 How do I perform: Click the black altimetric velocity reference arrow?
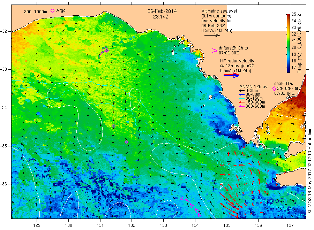point(212,36)
